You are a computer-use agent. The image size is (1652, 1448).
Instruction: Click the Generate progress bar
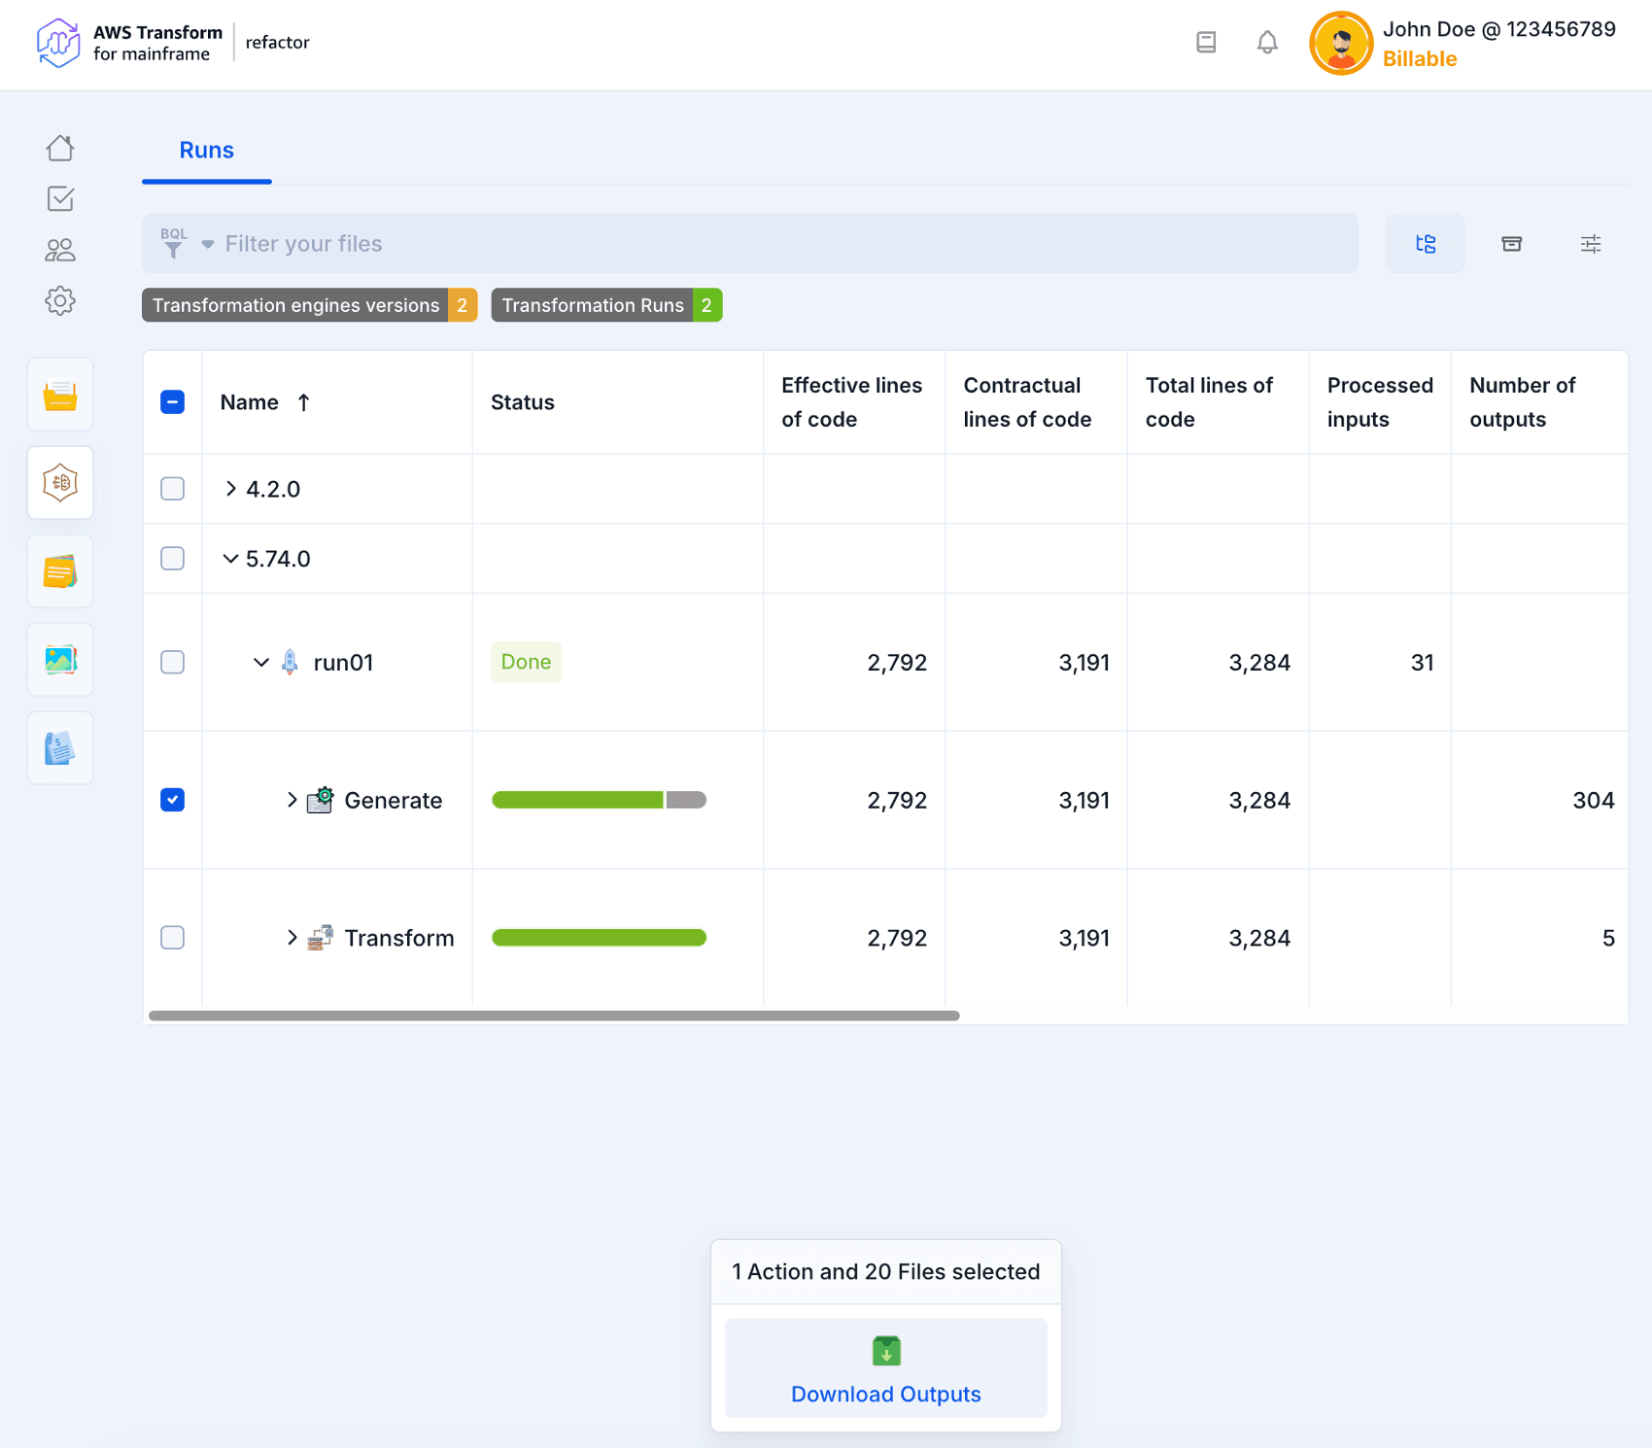[599, 800]
